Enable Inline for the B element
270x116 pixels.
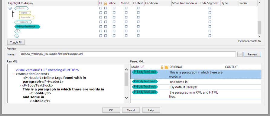(x=114, y=31)
